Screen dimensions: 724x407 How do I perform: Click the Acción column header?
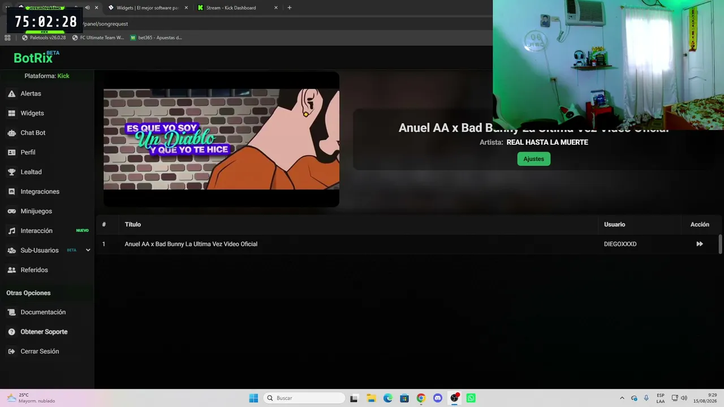pos(700,224)
